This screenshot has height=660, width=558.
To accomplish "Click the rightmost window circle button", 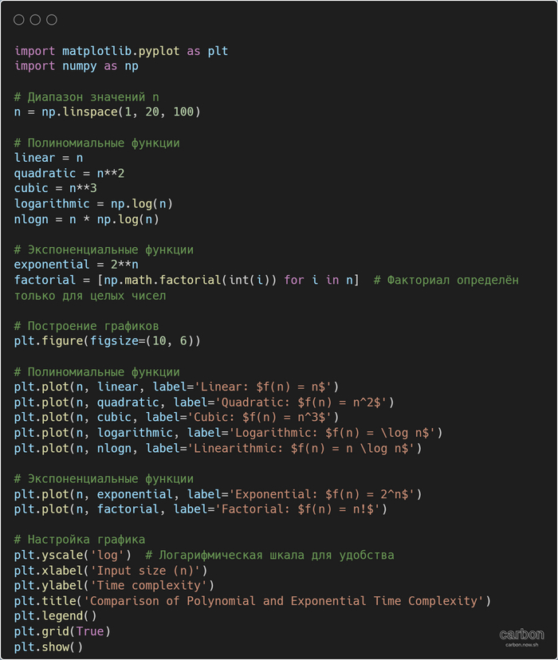I will (52, 20).
